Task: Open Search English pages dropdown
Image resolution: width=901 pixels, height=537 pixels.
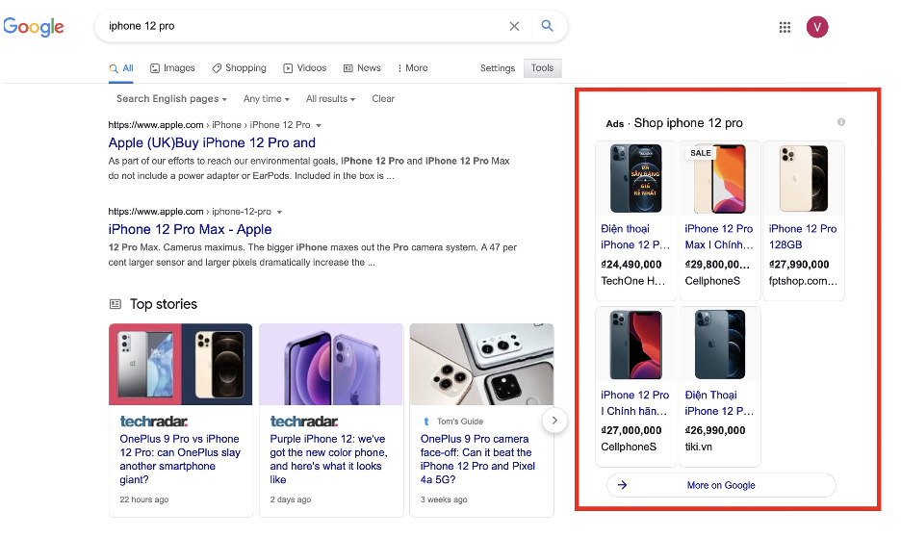Action: pos(171,99)
